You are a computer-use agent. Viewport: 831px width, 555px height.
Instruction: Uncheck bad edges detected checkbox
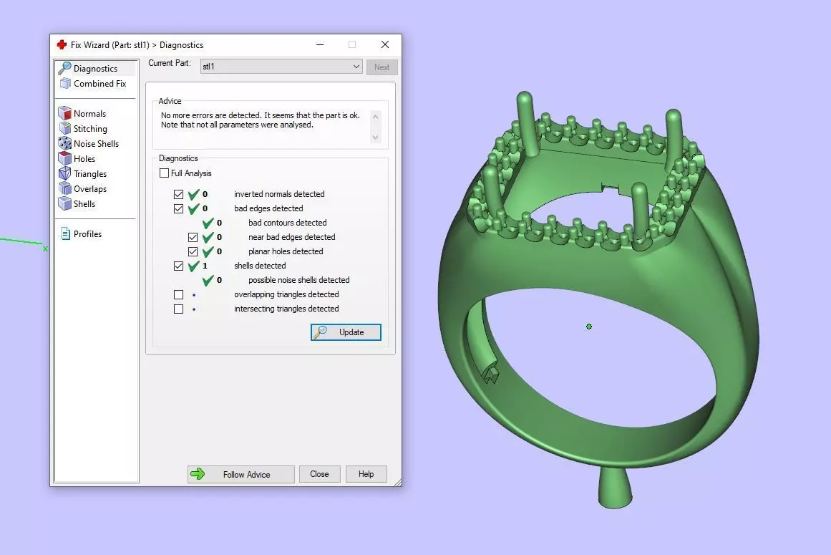tap(179, 208)
